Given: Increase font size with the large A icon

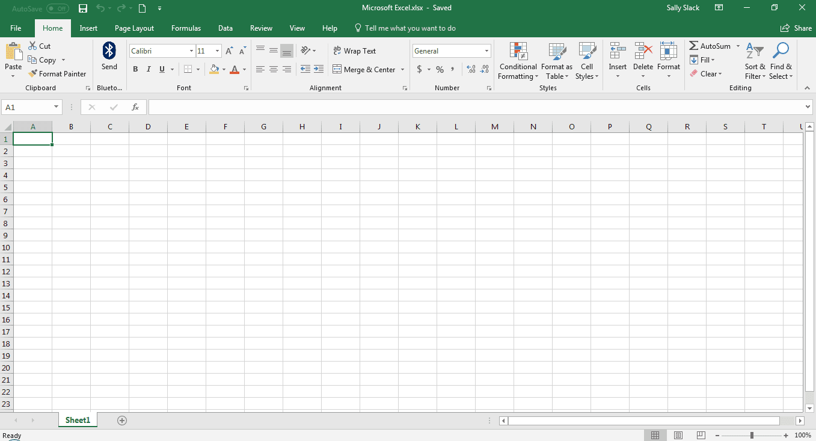Looking at the screenshot, I should pos(229,51).
